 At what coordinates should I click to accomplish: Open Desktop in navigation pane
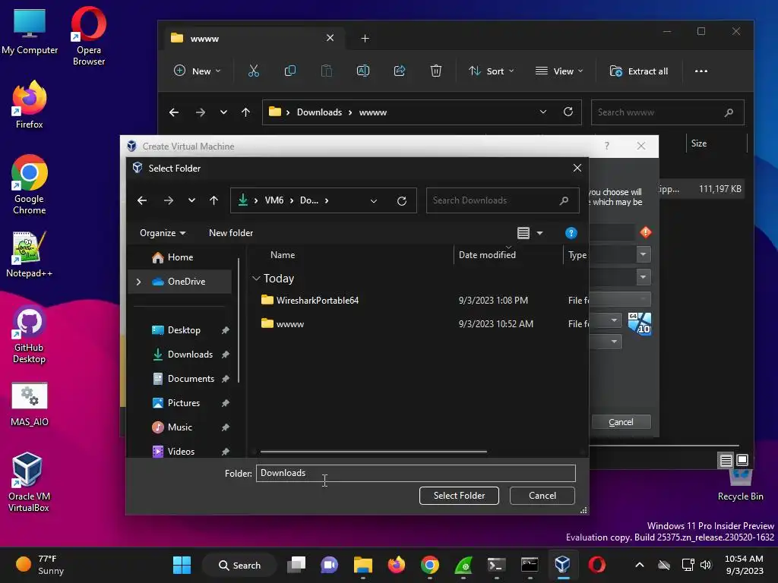pyautogui.click(x=184, y=330)
